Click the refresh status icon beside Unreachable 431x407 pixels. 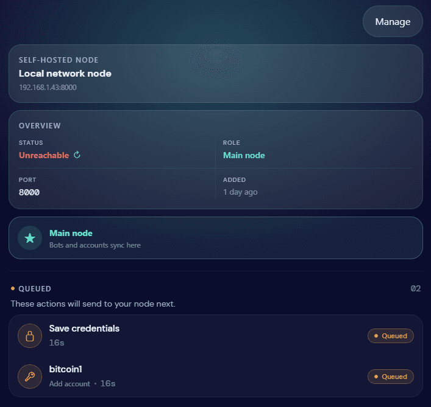[77, 155]
